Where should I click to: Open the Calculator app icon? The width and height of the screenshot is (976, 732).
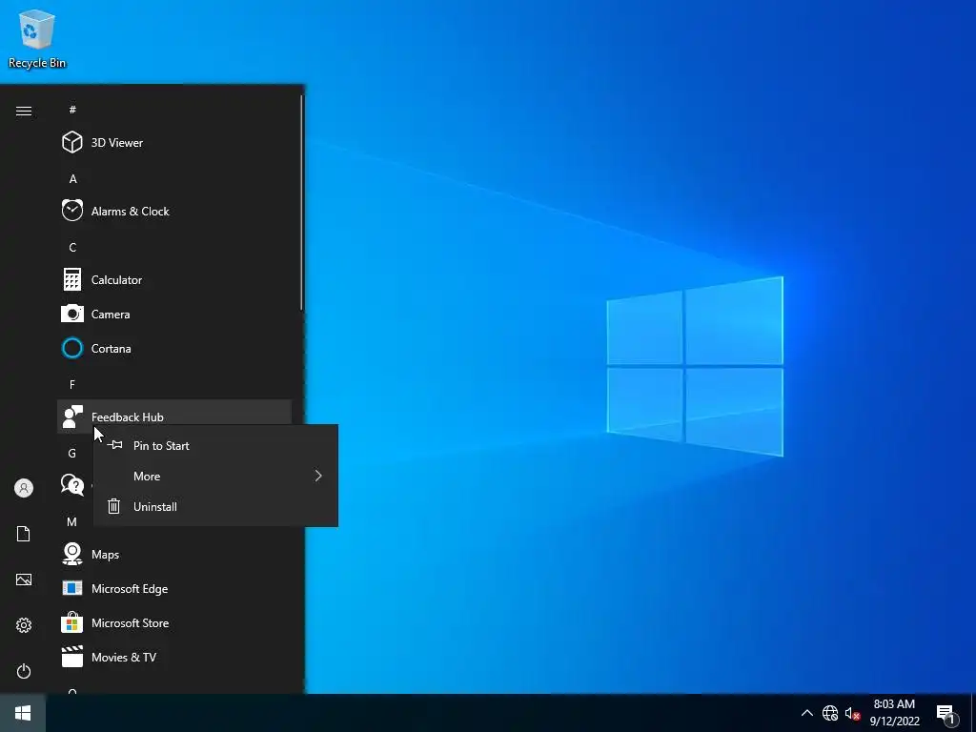[x=72, y=279]
